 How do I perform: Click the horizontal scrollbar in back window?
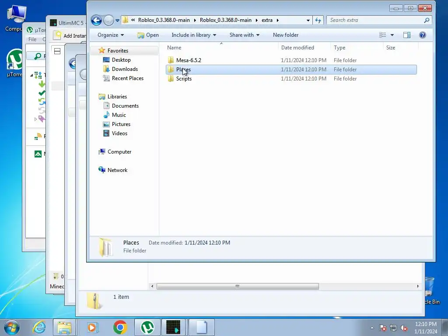[238, 286]
